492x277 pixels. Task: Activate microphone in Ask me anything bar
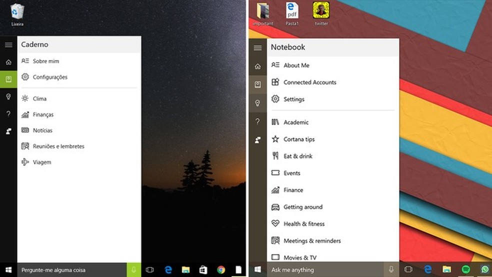391,269
